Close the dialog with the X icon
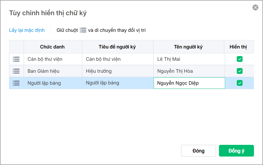 (x=255, y=8)
